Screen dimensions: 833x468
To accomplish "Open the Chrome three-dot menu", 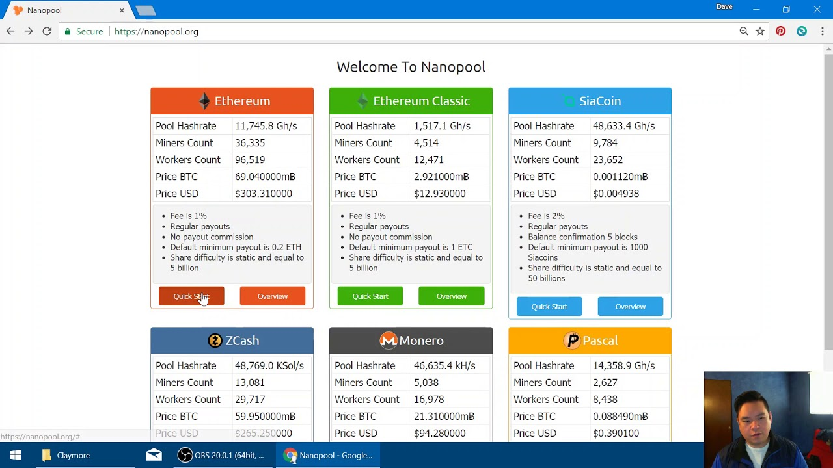I will [x=823, y=31].
